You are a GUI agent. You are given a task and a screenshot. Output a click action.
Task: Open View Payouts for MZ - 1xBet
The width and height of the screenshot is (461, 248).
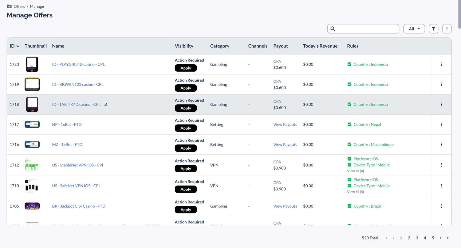tap(285, 144)
